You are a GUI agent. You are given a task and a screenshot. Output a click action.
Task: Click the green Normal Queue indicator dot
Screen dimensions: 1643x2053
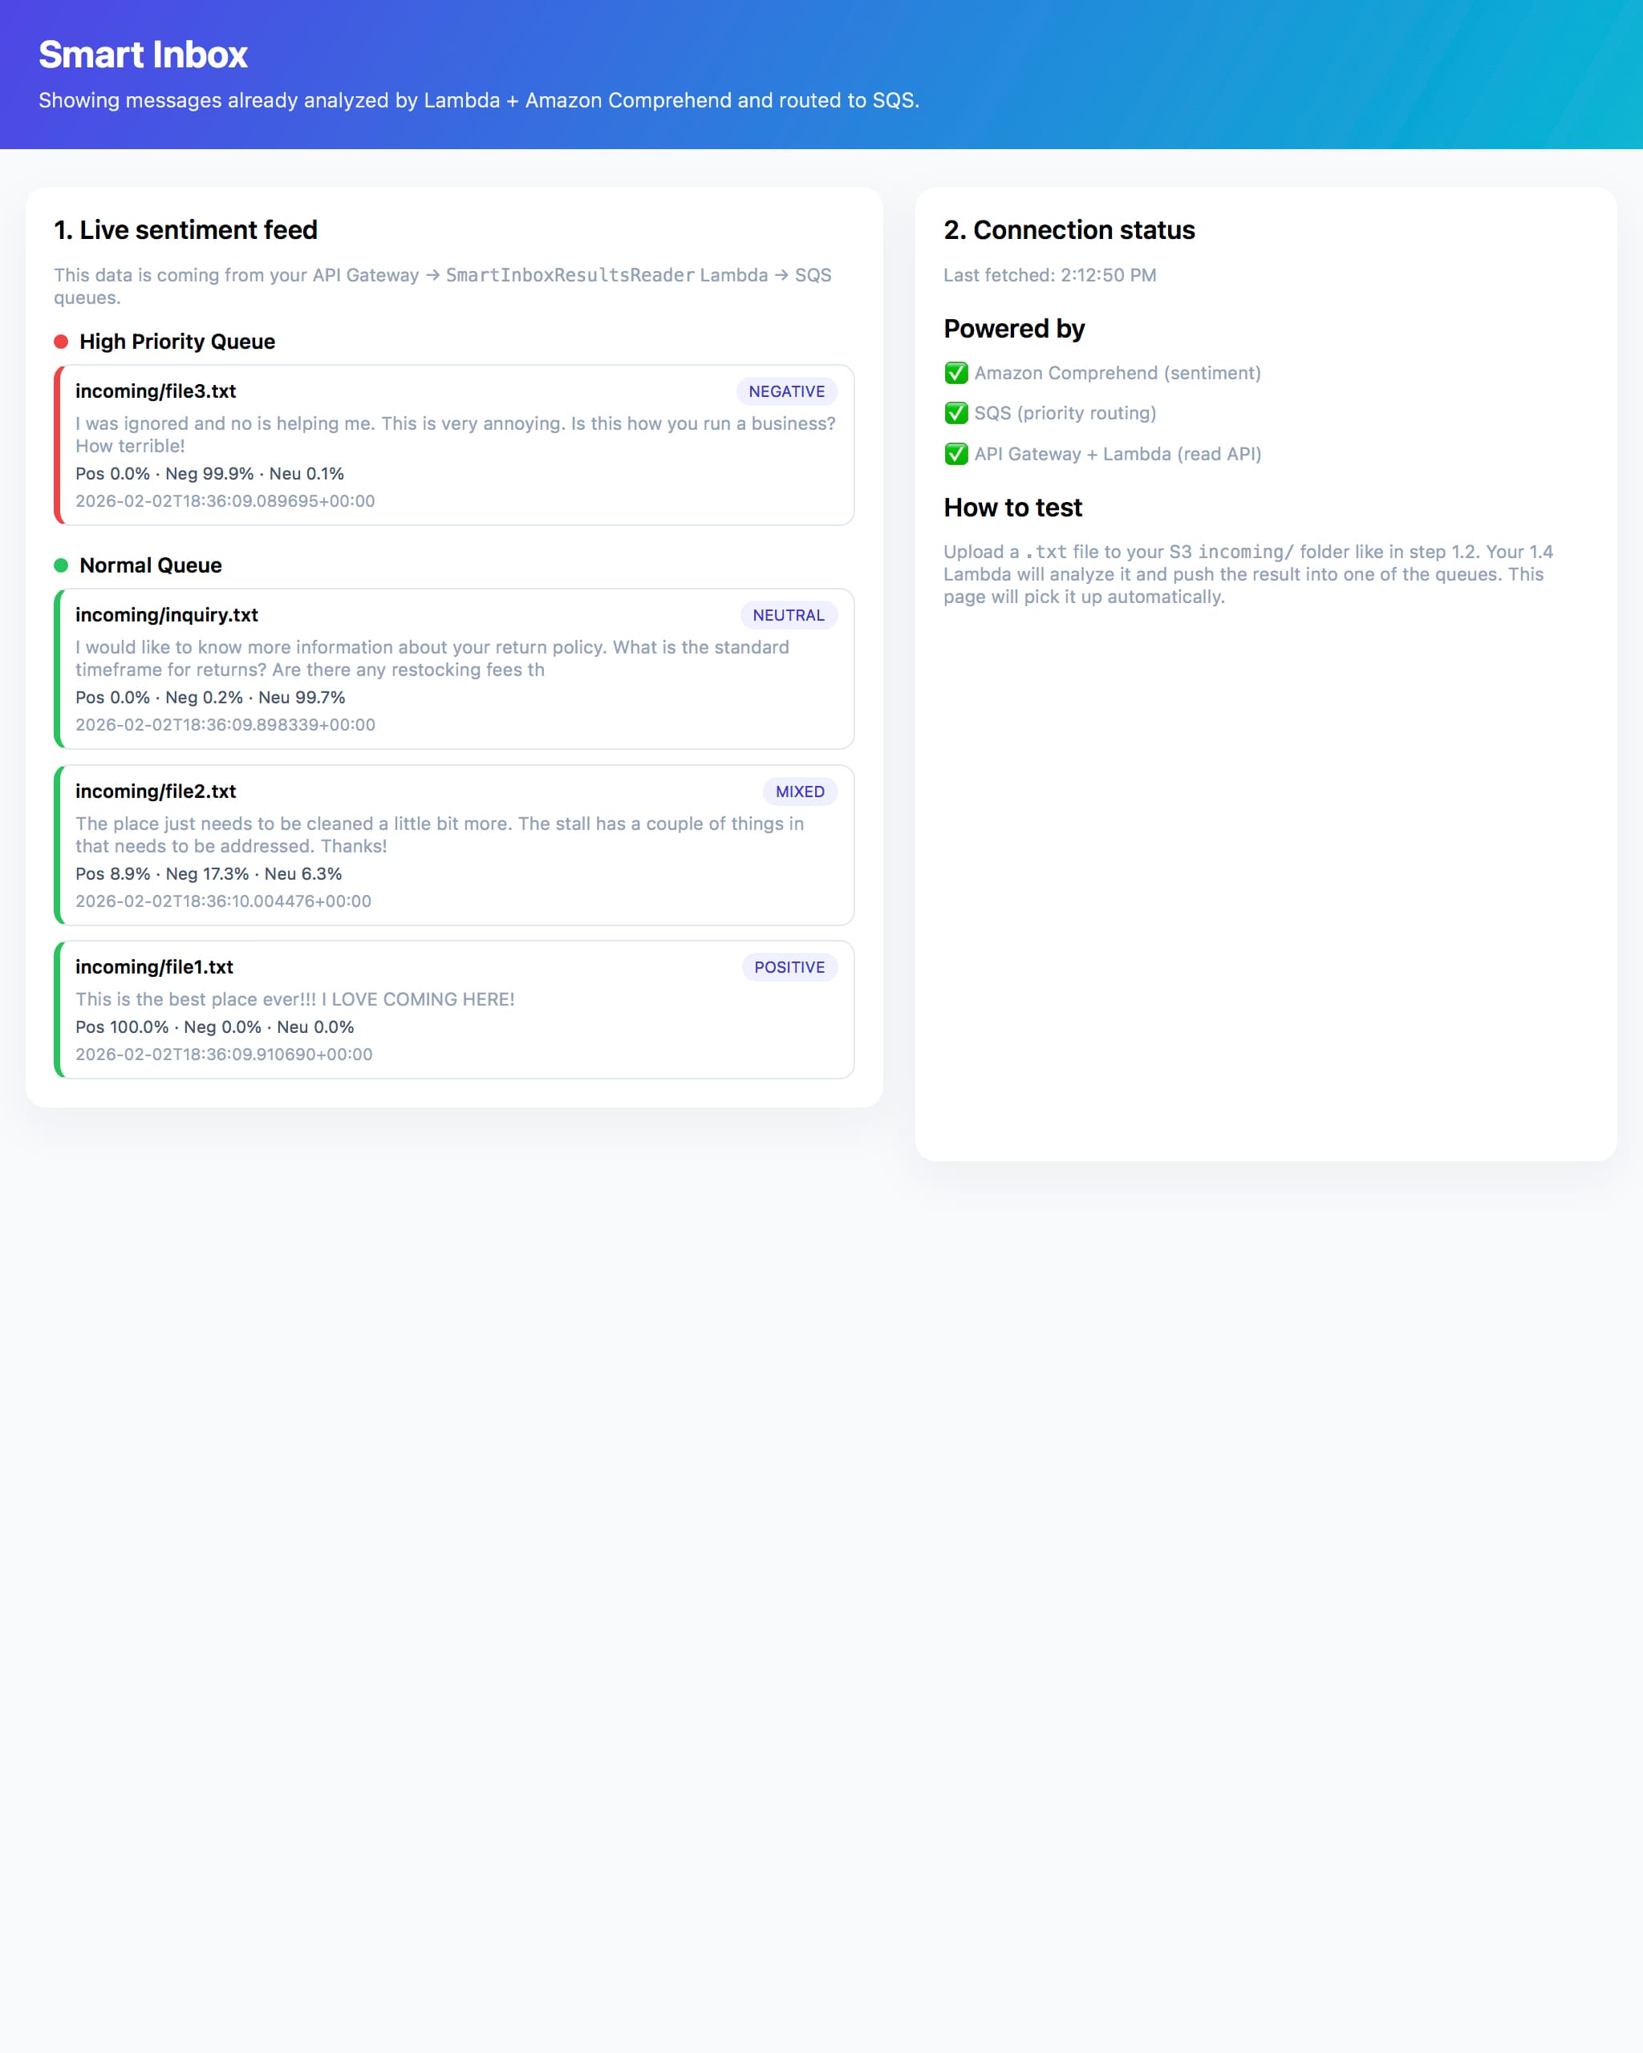coord(61,565)
